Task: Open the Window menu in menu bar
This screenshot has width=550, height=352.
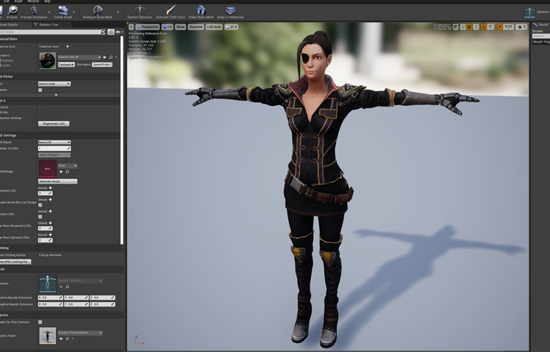Action: pos(33,1)
